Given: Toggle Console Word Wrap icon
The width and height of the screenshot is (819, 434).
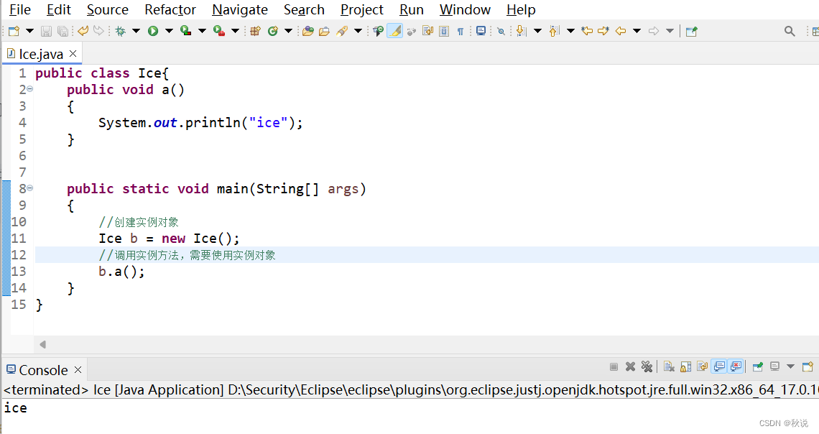Looking at the screenshot, I should 703,366.
